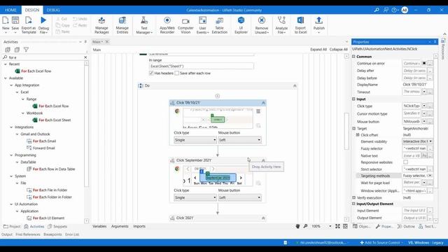Open Analyze File menu

281,25
